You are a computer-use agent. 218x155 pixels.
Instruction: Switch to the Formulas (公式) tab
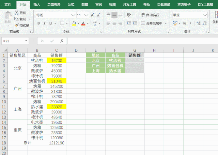point(71,4)
